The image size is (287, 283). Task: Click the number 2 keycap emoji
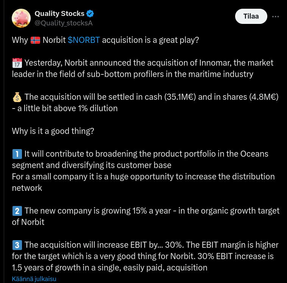[x=17, y=211]
